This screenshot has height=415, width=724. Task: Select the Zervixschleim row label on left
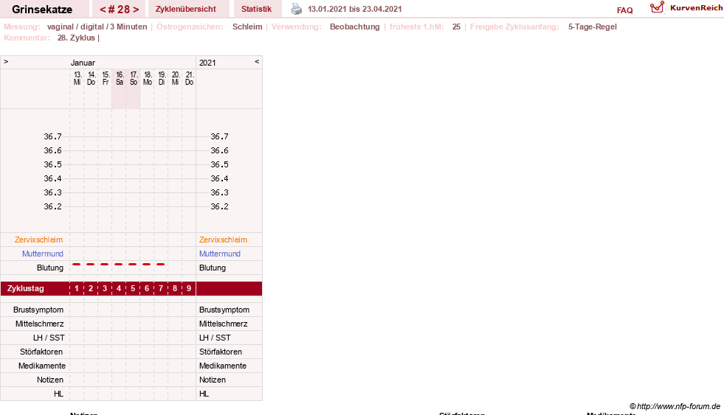(x=38, y=240)
